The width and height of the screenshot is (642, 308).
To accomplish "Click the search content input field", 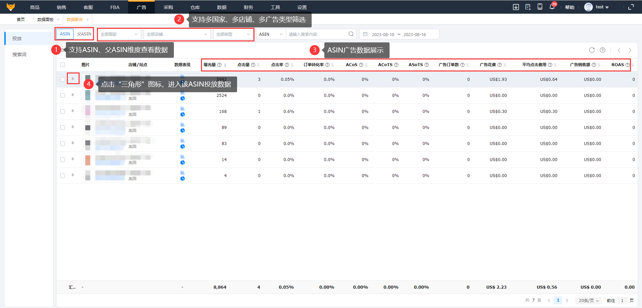I will click(316, 34).
